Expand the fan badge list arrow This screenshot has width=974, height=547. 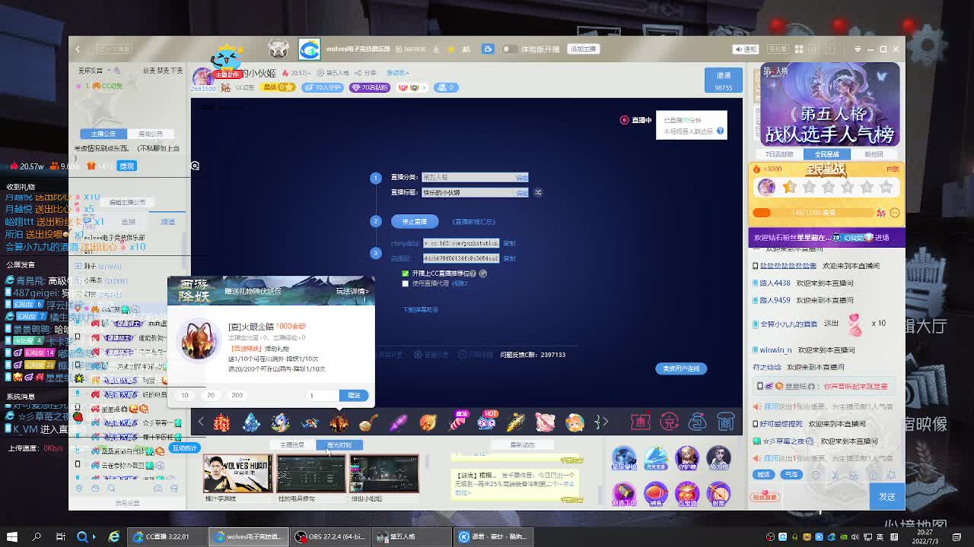[425, 87]
